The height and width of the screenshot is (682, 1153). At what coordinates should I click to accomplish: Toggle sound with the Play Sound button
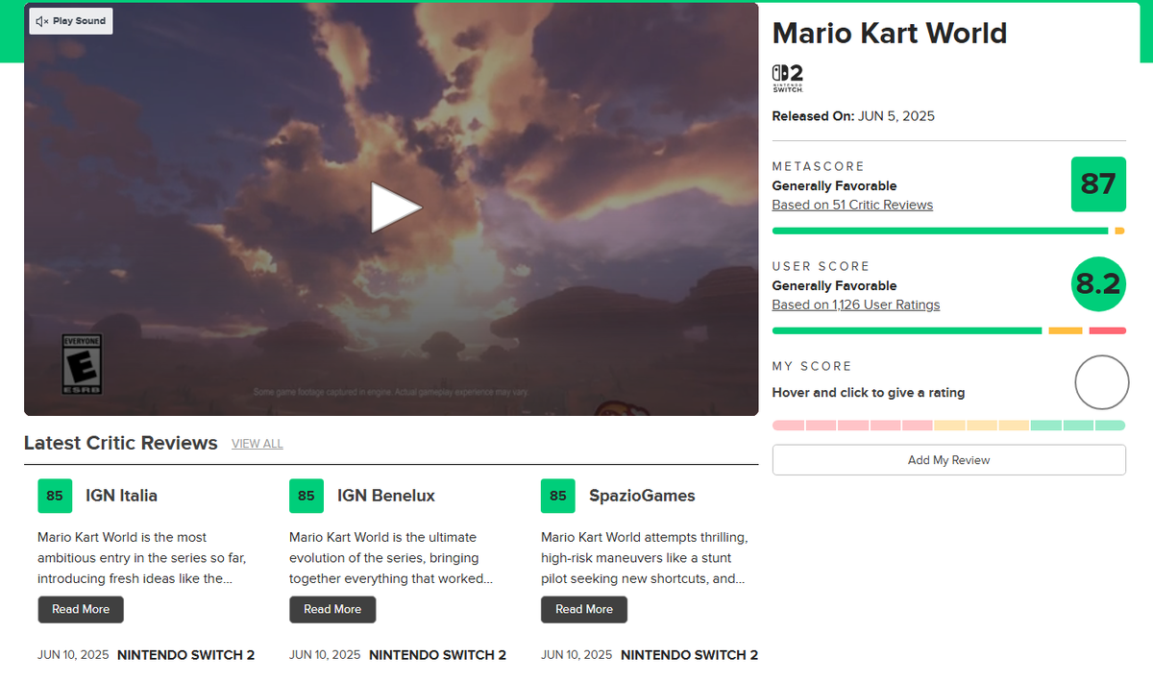[x=70, y=20]
